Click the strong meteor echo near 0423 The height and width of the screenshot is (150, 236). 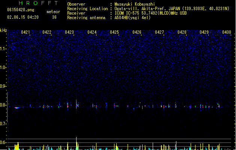point(77,104)
